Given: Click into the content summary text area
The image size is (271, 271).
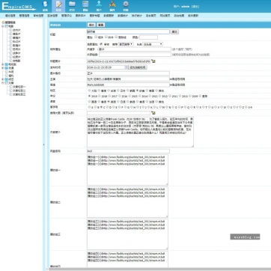Looking at the screenshot, I should click(x=140, y=132).
